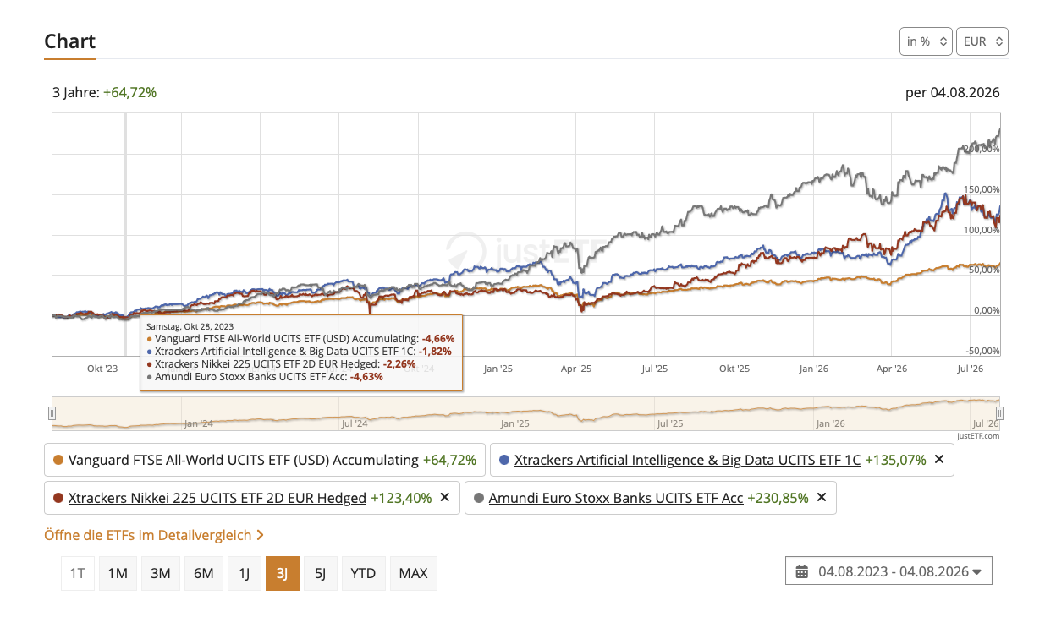
Task: Click the left handle of the range navigator
Action: [x=52, y=412]
